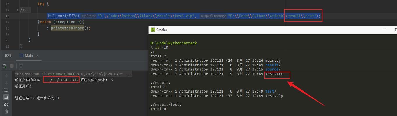Rerun the Main program
Viewport: 397px width, 116px height.
coord(5,66)
